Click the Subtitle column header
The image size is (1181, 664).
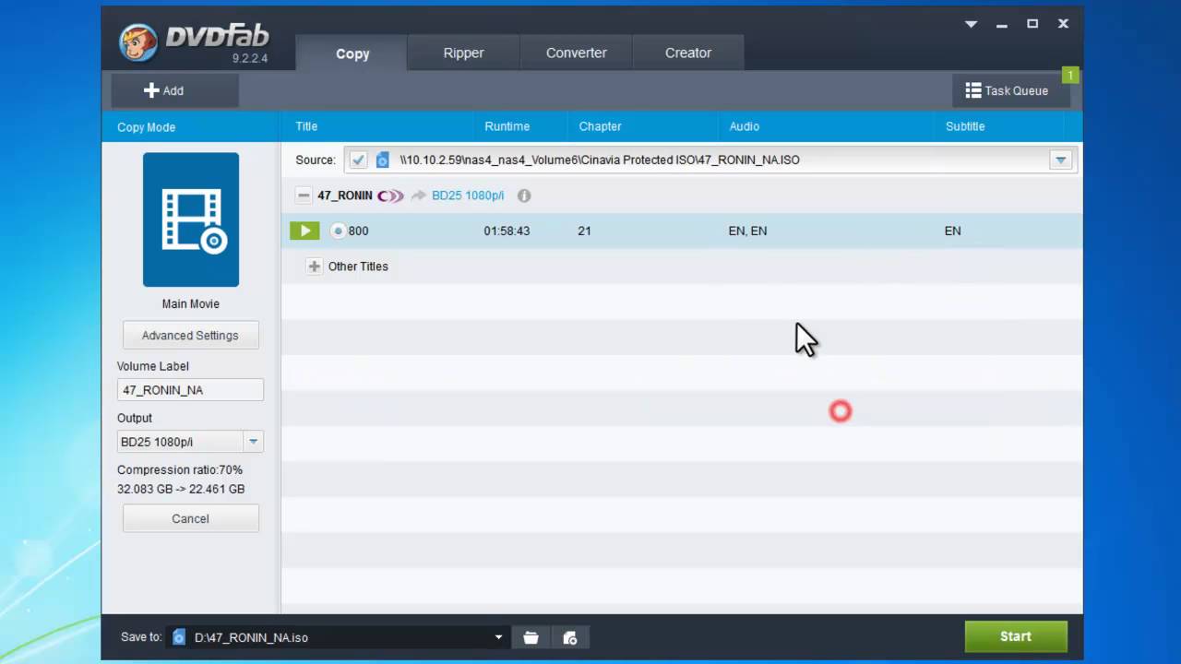965,126
